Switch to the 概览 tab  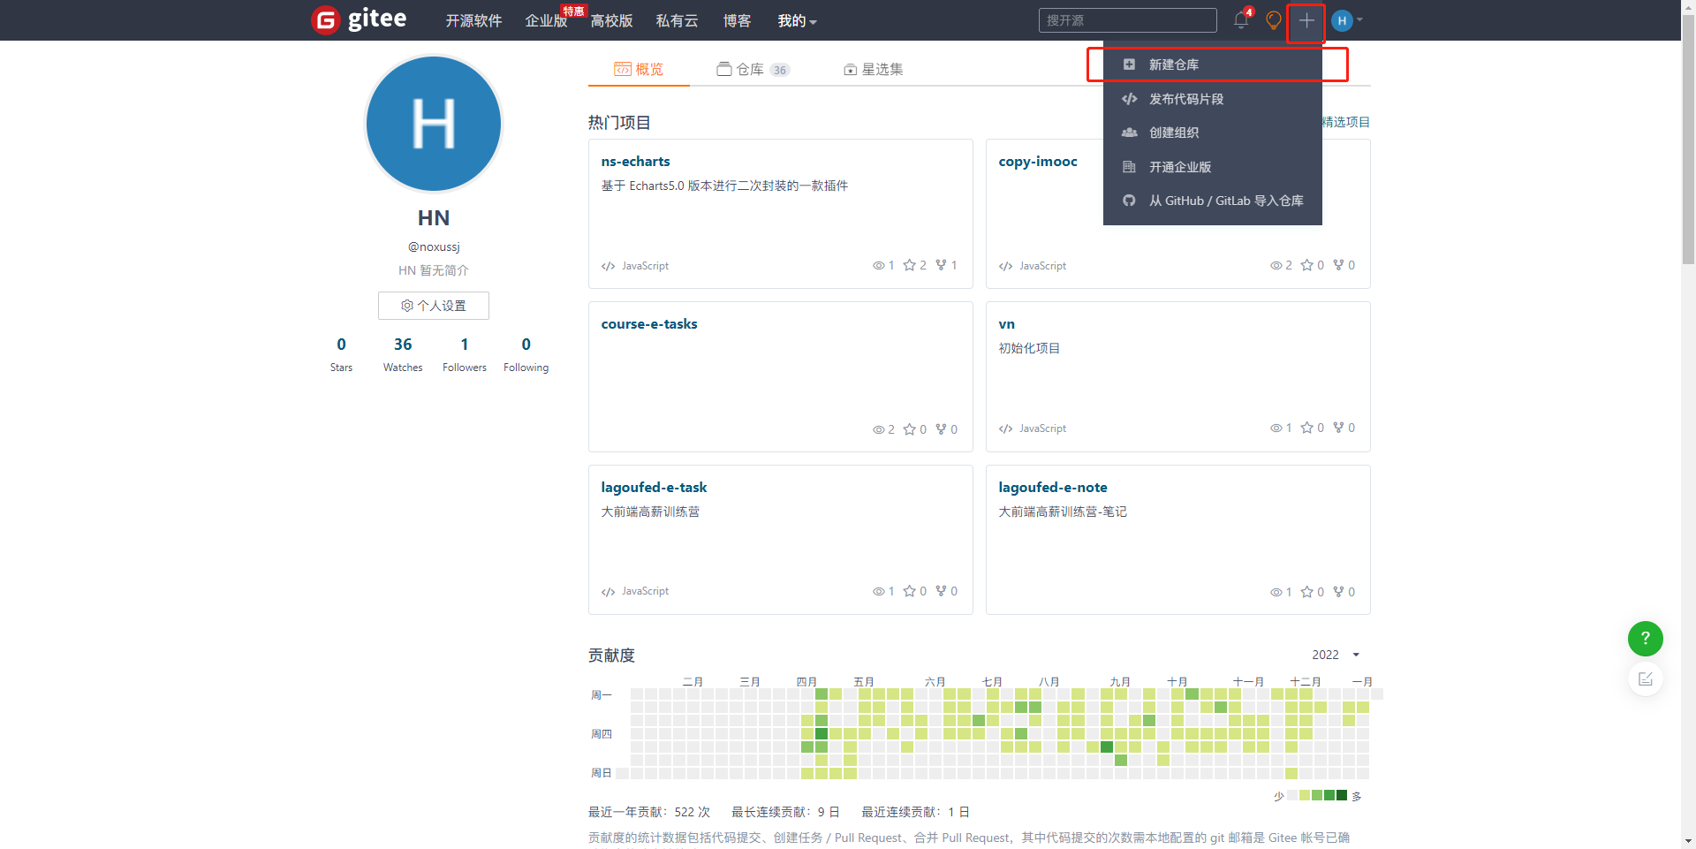pyautogui.click(x=639, y=69)
